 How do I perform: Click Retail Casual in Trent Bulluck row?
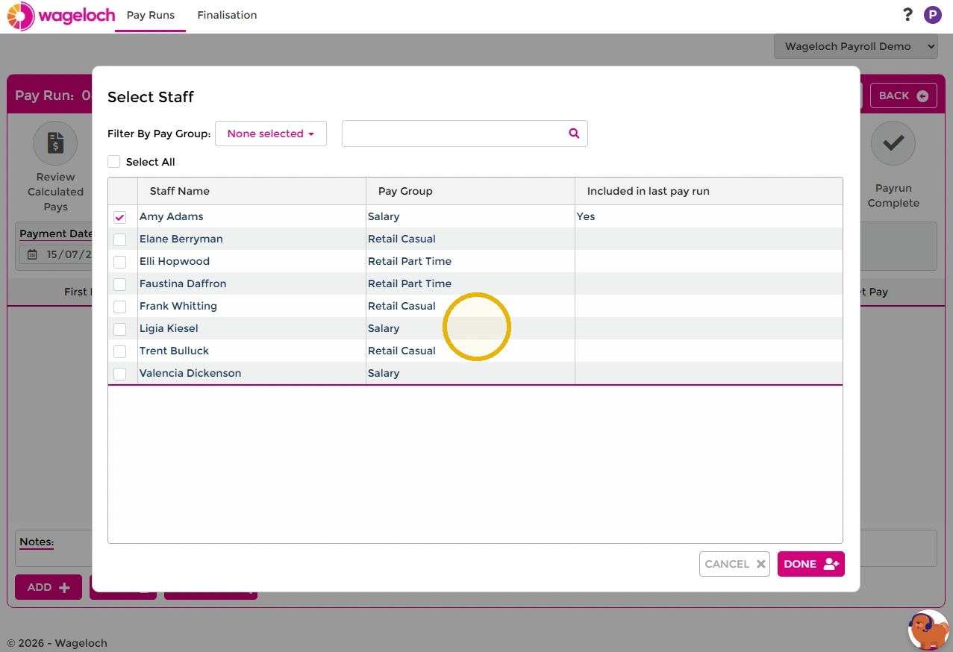401,351
